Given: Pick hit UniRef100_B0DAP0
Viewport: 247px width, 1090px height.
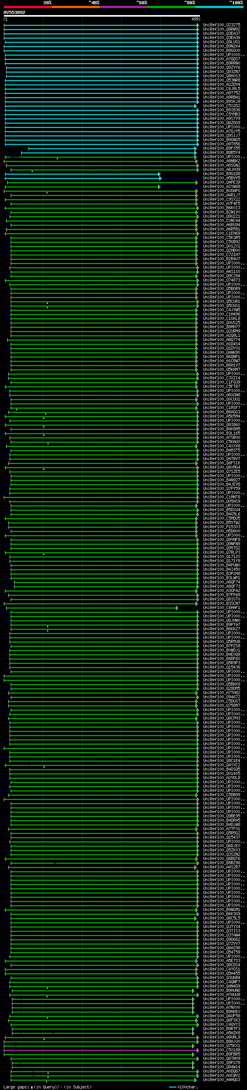Looking at the screenshot, I should point(222,191).
